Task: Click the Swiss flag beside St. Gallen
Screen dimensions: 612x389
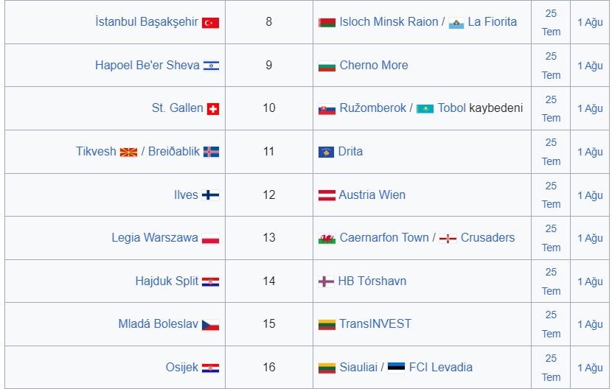Action: 212,109
